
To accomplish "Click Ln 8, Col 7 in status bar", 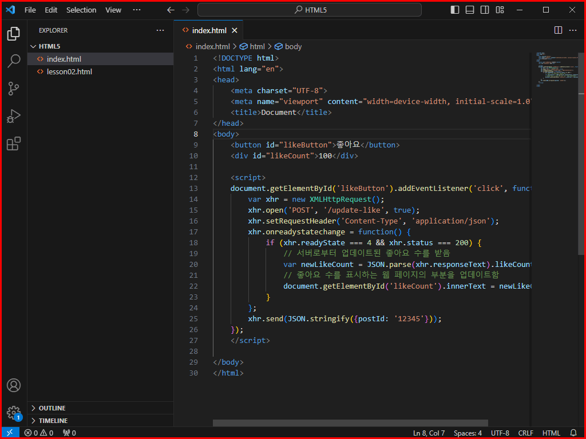I will (429, 433).
